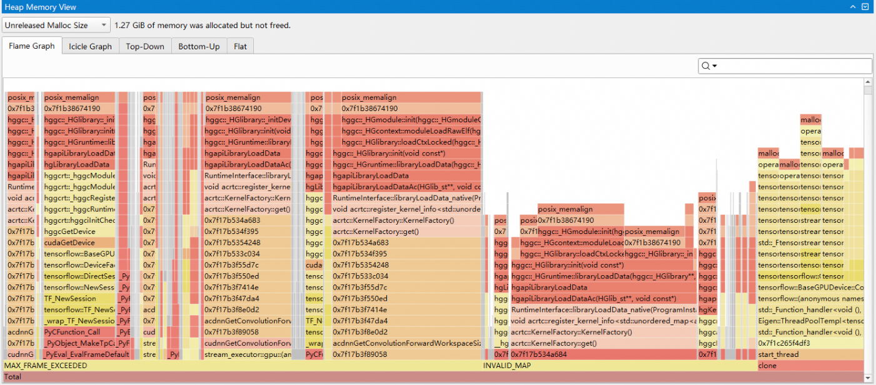
Task: Select the cudaGetDevice frame
Action: 79,243
